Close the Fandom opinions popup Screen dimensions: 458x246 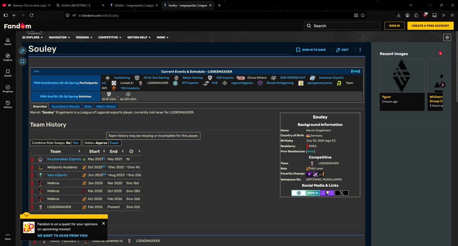click(x=103, y=223)
